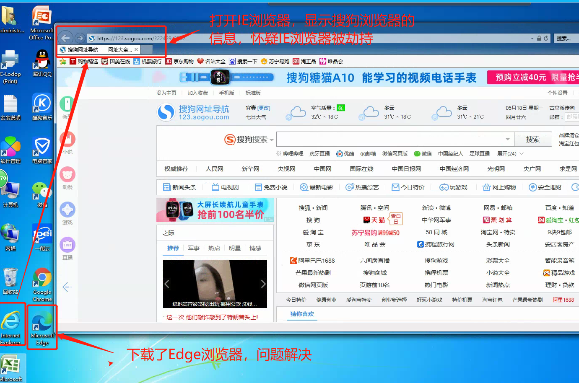Screen dimensions: 579x383
Task: Open the video thumbnail 绿地高管被举报
Action: point(215,284)
